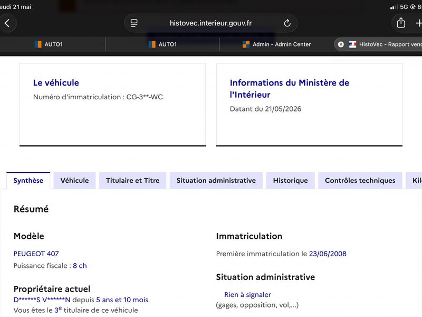The height and width of the screenshot is (317, 422).
Task: Open the Situation administrative tab
Action: 216,180
